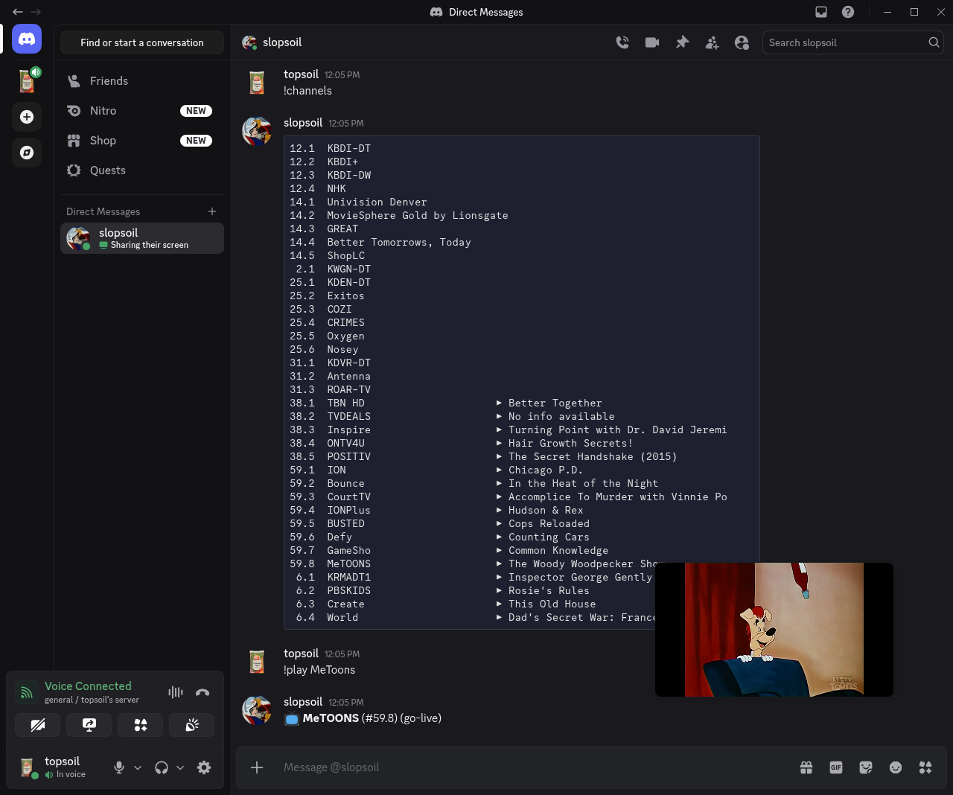953x795 pixels.
Task: Start a video call with slopsoil
Action: click(x=652, y=42)
